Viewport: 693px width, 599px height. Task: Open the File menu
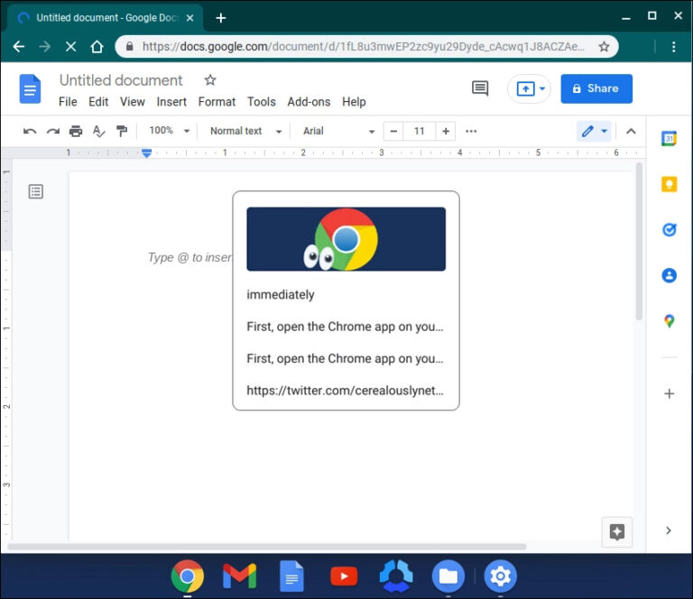coord(68,102)
